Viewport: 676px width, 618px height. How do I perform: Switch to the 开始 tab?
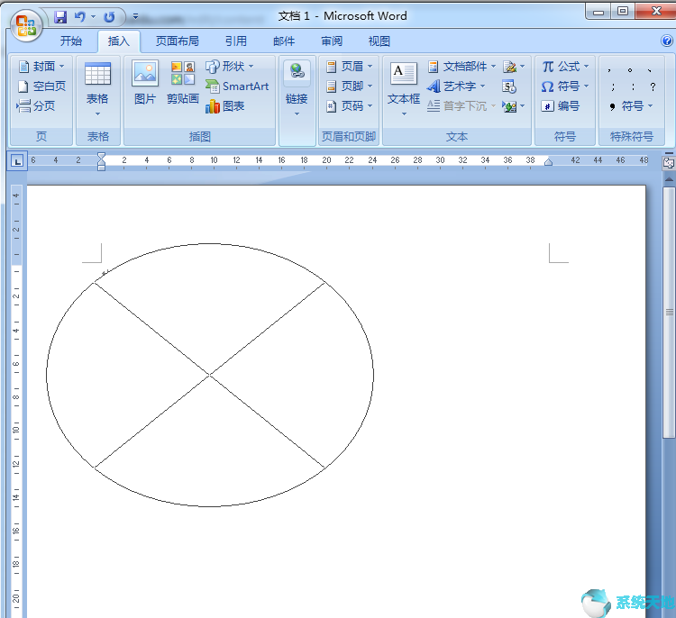click(70, 41)
